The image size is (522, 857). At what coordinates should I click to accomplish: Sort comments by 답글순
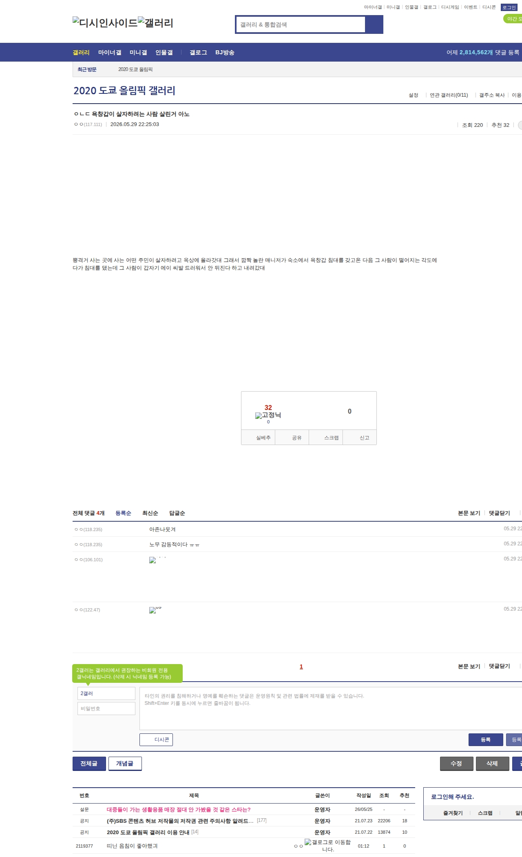[x=177, y=513]
